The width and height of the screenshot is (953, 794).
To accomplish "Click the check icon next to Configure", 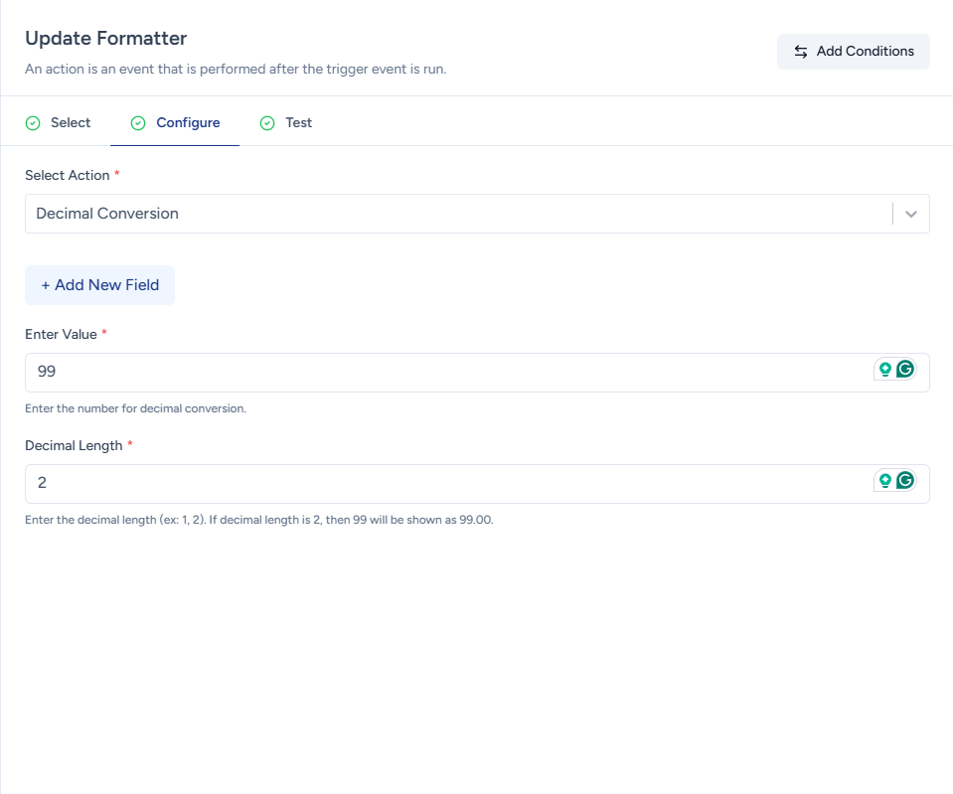I will 138,123.
